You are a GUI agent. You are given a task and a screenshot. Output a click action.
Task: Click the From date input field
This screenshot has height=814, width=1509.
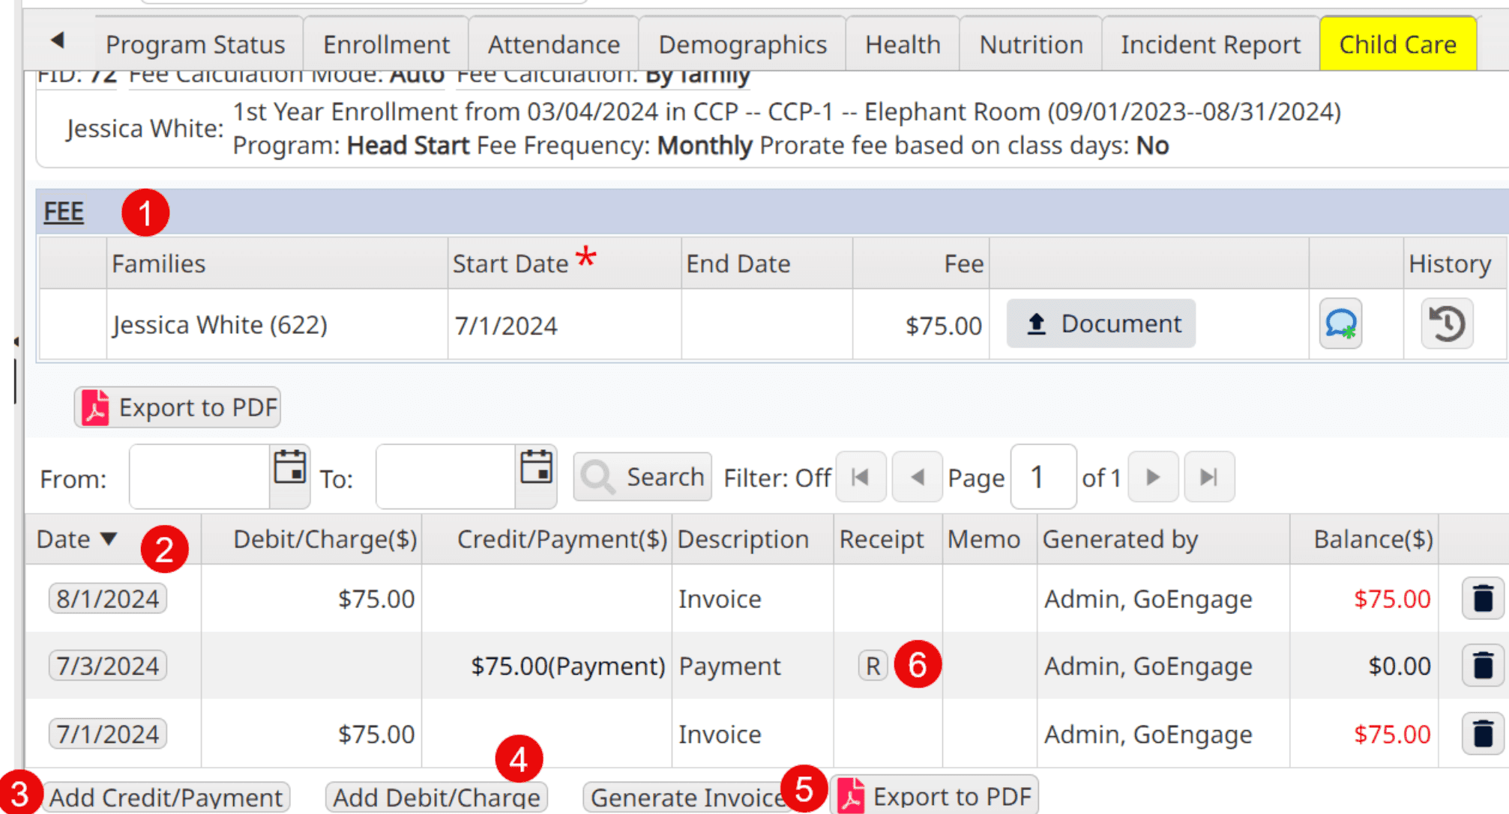[199, 477]
